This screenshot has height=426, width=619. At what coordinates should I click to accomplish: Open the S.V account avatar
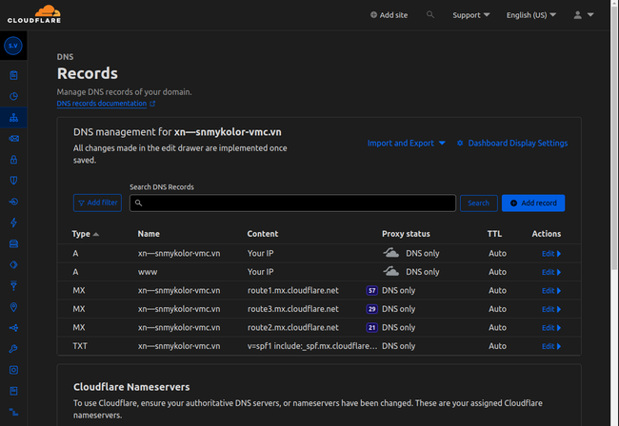tap(13, 46)
